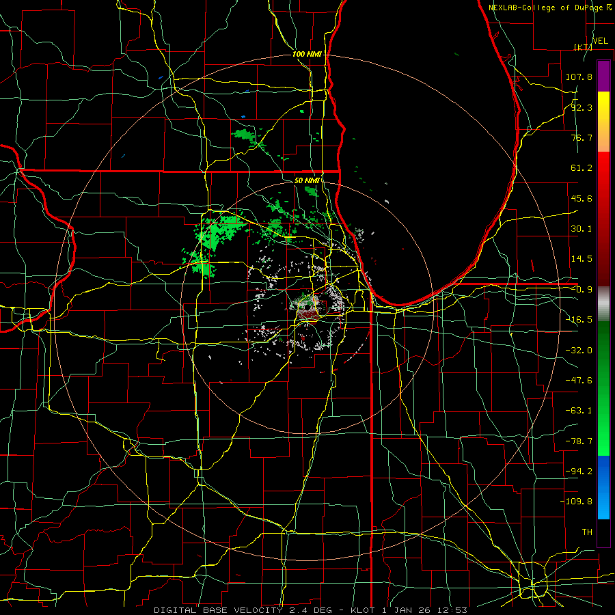
Task: Click the -63.1 legend value
Action: pyautogui.click(x=579, y=411)
